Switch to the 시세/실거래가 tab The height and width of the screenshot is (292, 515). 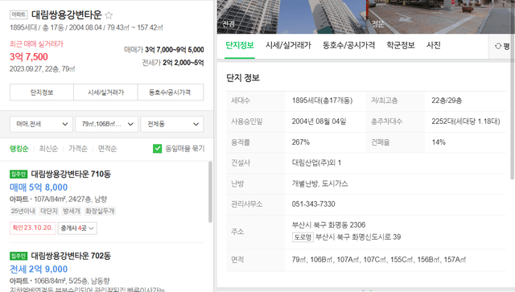(288, 45)
